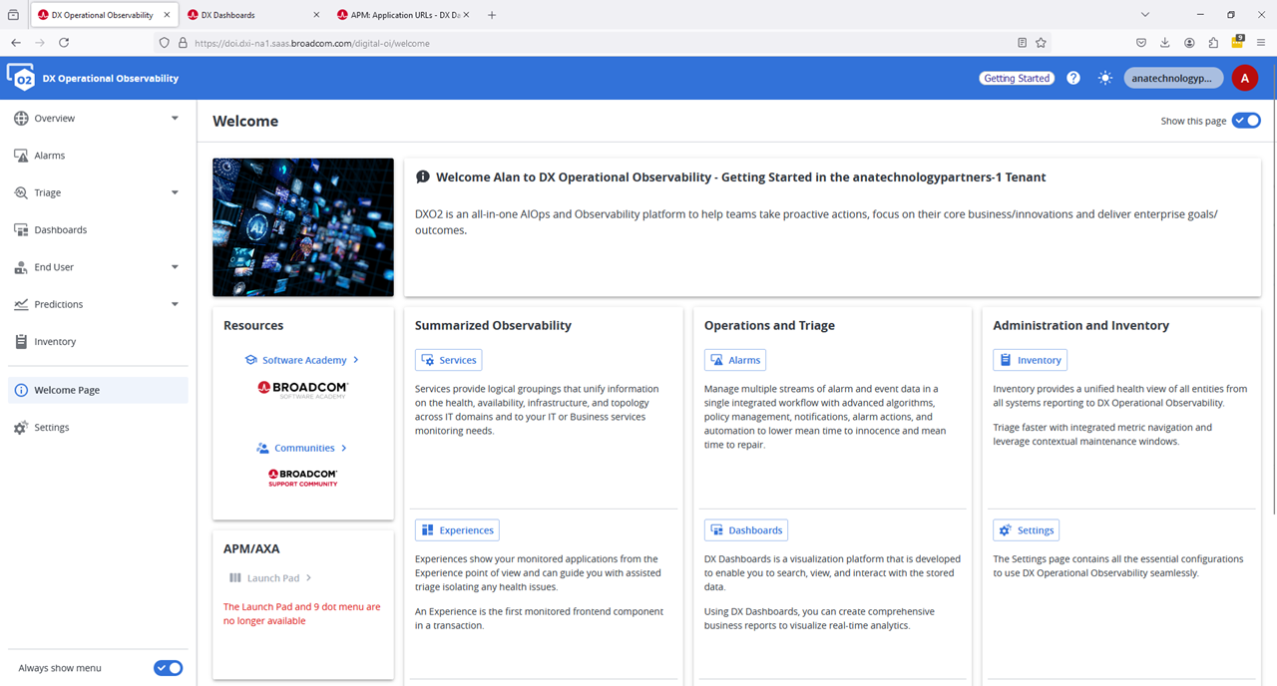Switch theme with the sun icon

click(x=1104, y=78)
